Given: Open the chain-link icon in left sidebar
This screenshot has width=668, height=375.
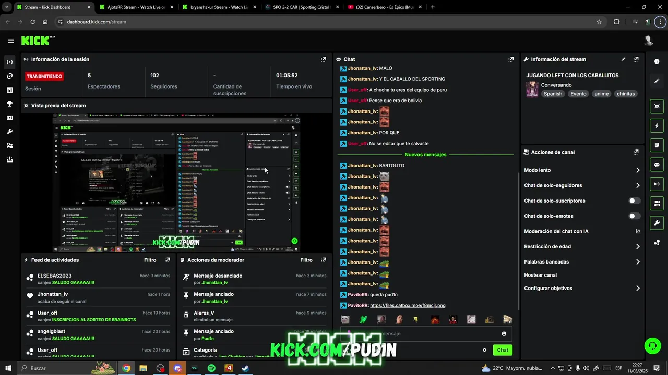Looking at the screenshot, I should click(x=9, y=76).
